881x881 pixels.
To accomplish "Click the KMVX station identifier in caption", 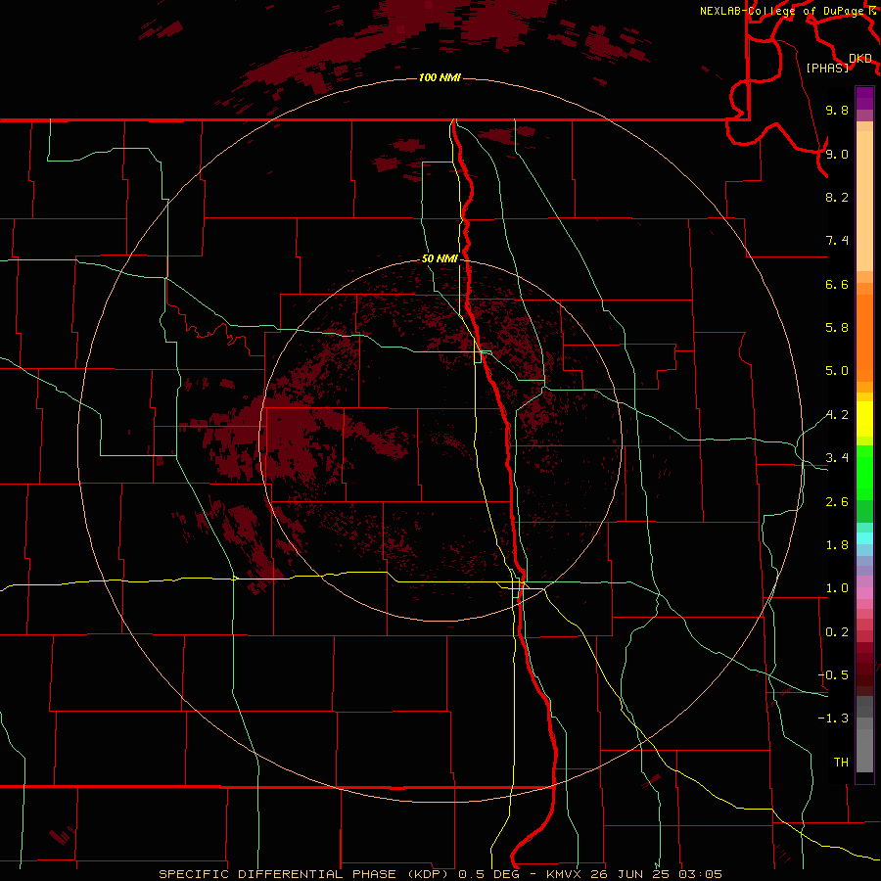I will [x=563, y=874].
